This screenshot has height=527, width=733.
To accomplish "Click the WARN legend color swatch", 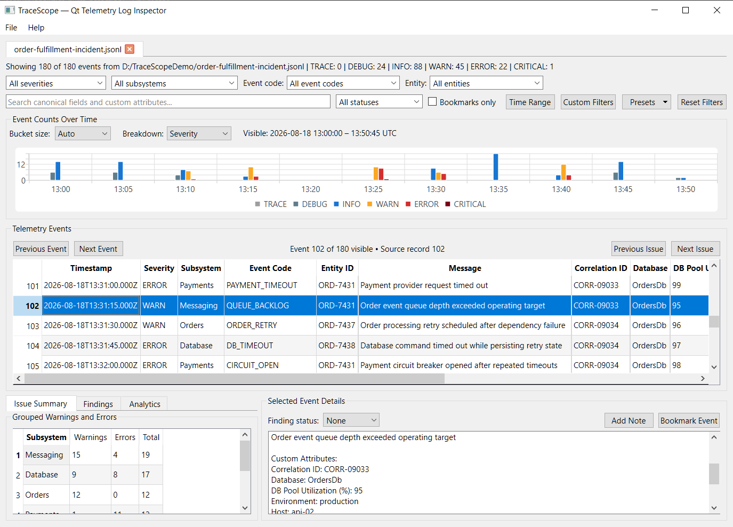I will pyautogui.click(x=369, y=204).
